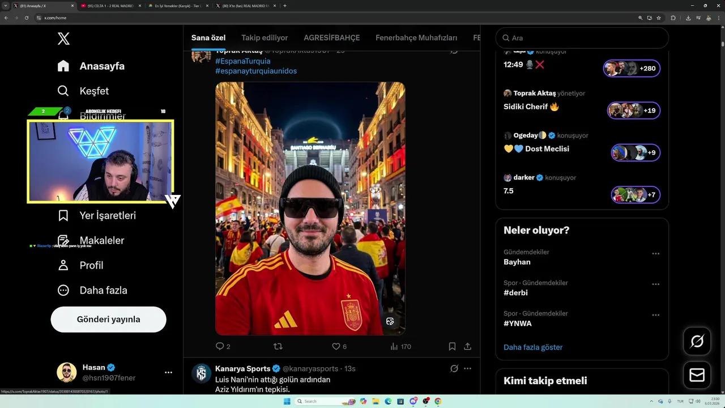Open Bayhan trending topic
Image resolution: width=725 pixels, height=408 pixels.
(x=517, y=262)
